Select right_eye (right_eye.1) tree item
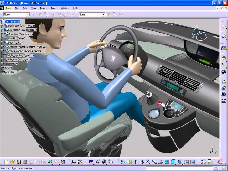 click(x=21, y=55)
